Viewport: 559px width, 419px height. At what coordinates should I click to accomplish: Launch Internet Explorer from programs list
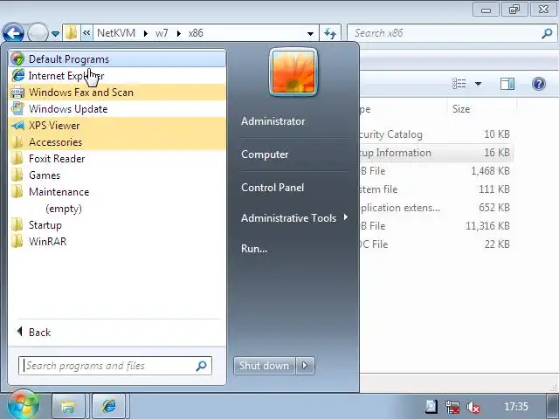tap(117, 76)
